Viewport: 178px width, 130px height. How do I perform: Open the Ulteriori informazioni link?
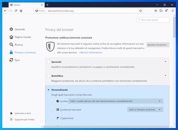(90, 52)
